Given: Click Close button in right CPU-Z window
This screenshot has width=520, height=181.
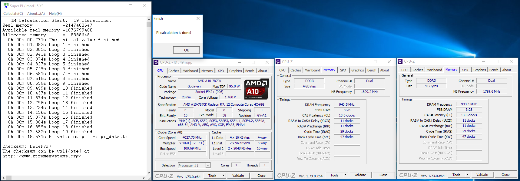Looking at the screenshot, I should 505,175.
